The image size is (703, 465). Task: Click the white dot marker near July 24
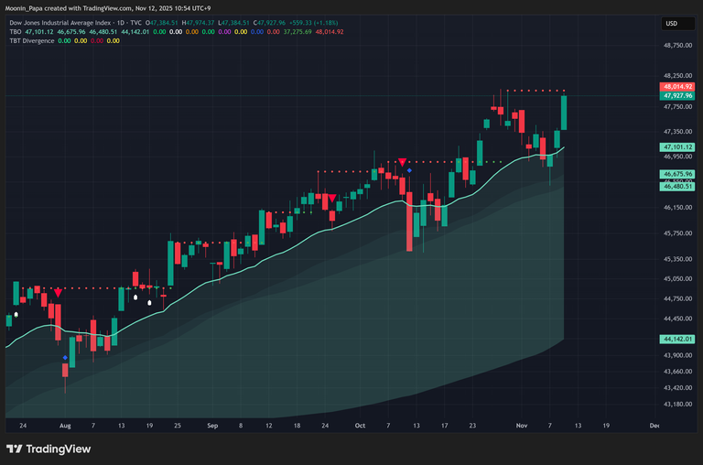(x=16, y=314)
